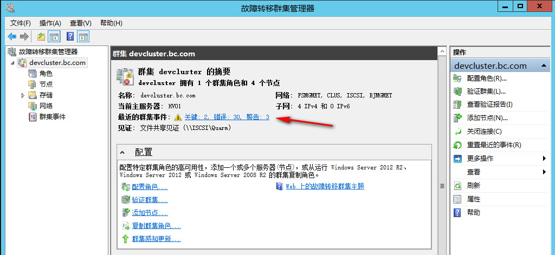Expand the 存储 tree node

23,95
